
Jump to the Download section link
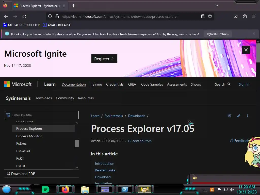[103, 177]
